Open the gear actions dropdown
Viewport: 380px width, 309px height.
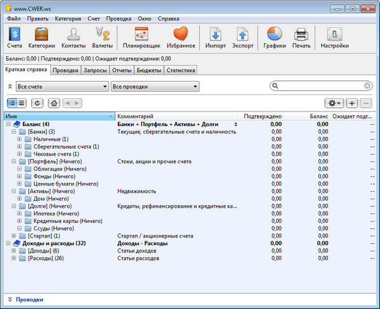(333, 103)
